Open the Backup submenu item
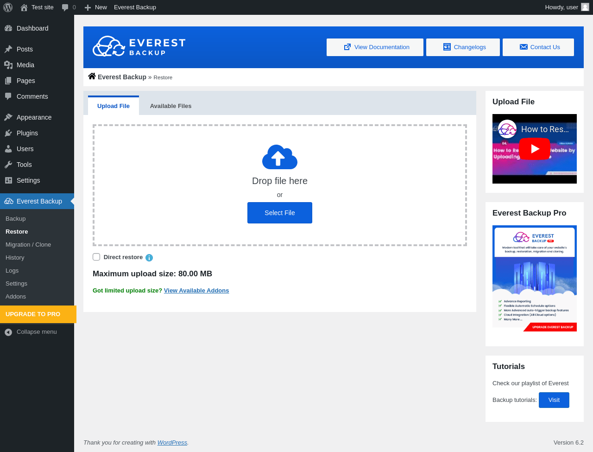Image resolution: width=593 pixels, height=452 pixels. 16,219
